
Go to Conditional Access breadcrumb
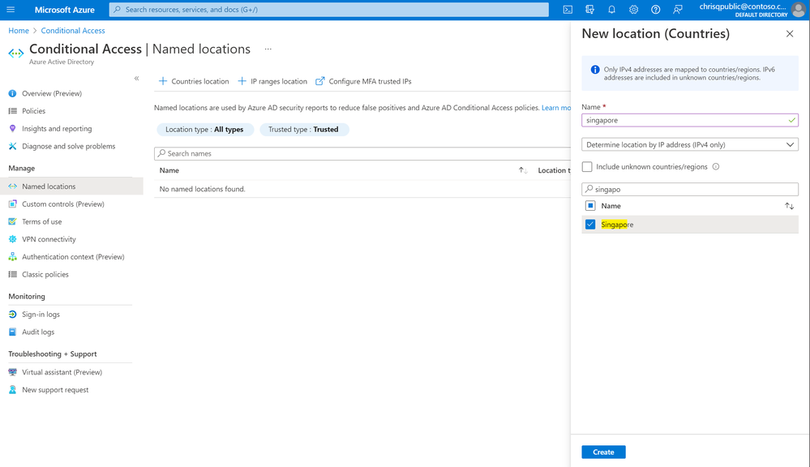(73, 31)
